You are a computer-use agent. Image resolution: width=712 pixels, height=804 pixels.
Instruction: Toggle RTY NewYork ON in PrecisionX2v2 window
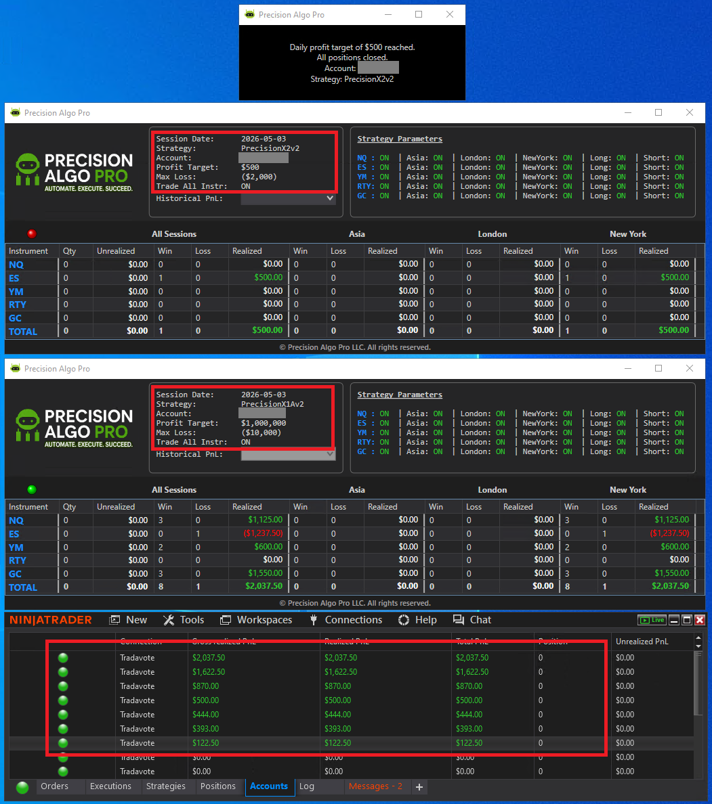tap(567, 186)
